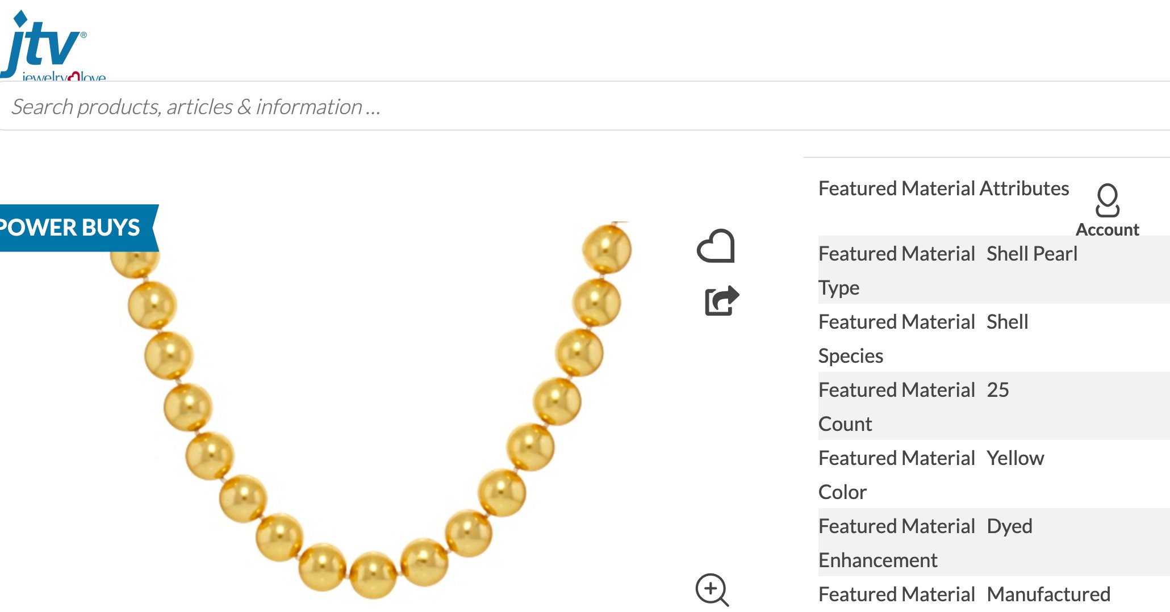Viewport: 1170px width, 612px height.
Task: Click the Yellow color value
Action: tap(1015, 458)
